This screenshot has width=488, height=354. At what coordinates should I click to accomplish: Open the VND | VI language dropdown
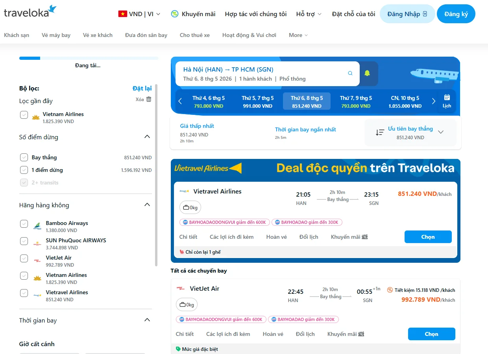139,13
